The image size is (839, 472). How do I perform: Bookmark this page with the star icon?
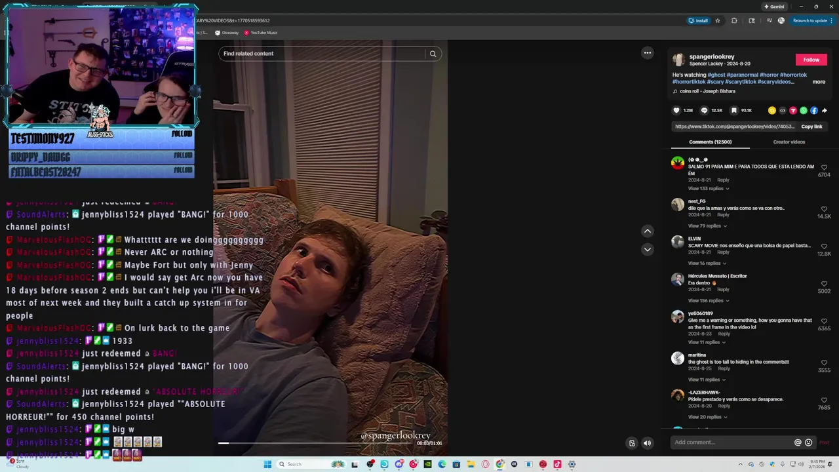pos(718,20)
